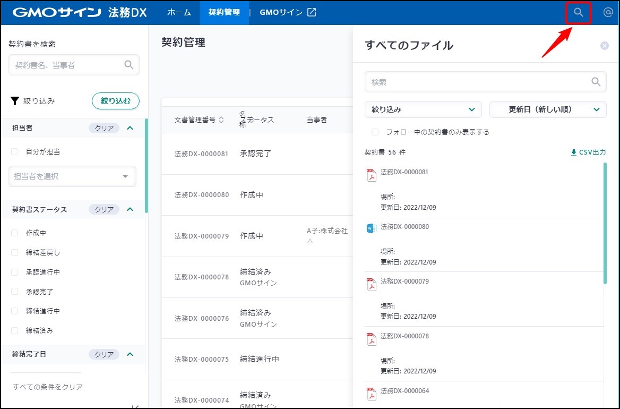Viewport: 620px width, 409px height.
Task: Open table row 法務DX-0000078
Action: point(257,277)
